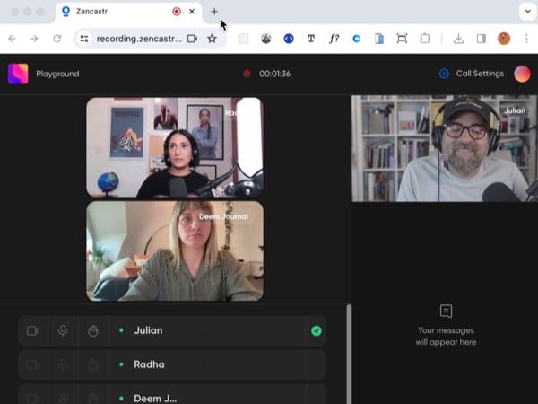Open the browser downloads

tap(458, 39)
